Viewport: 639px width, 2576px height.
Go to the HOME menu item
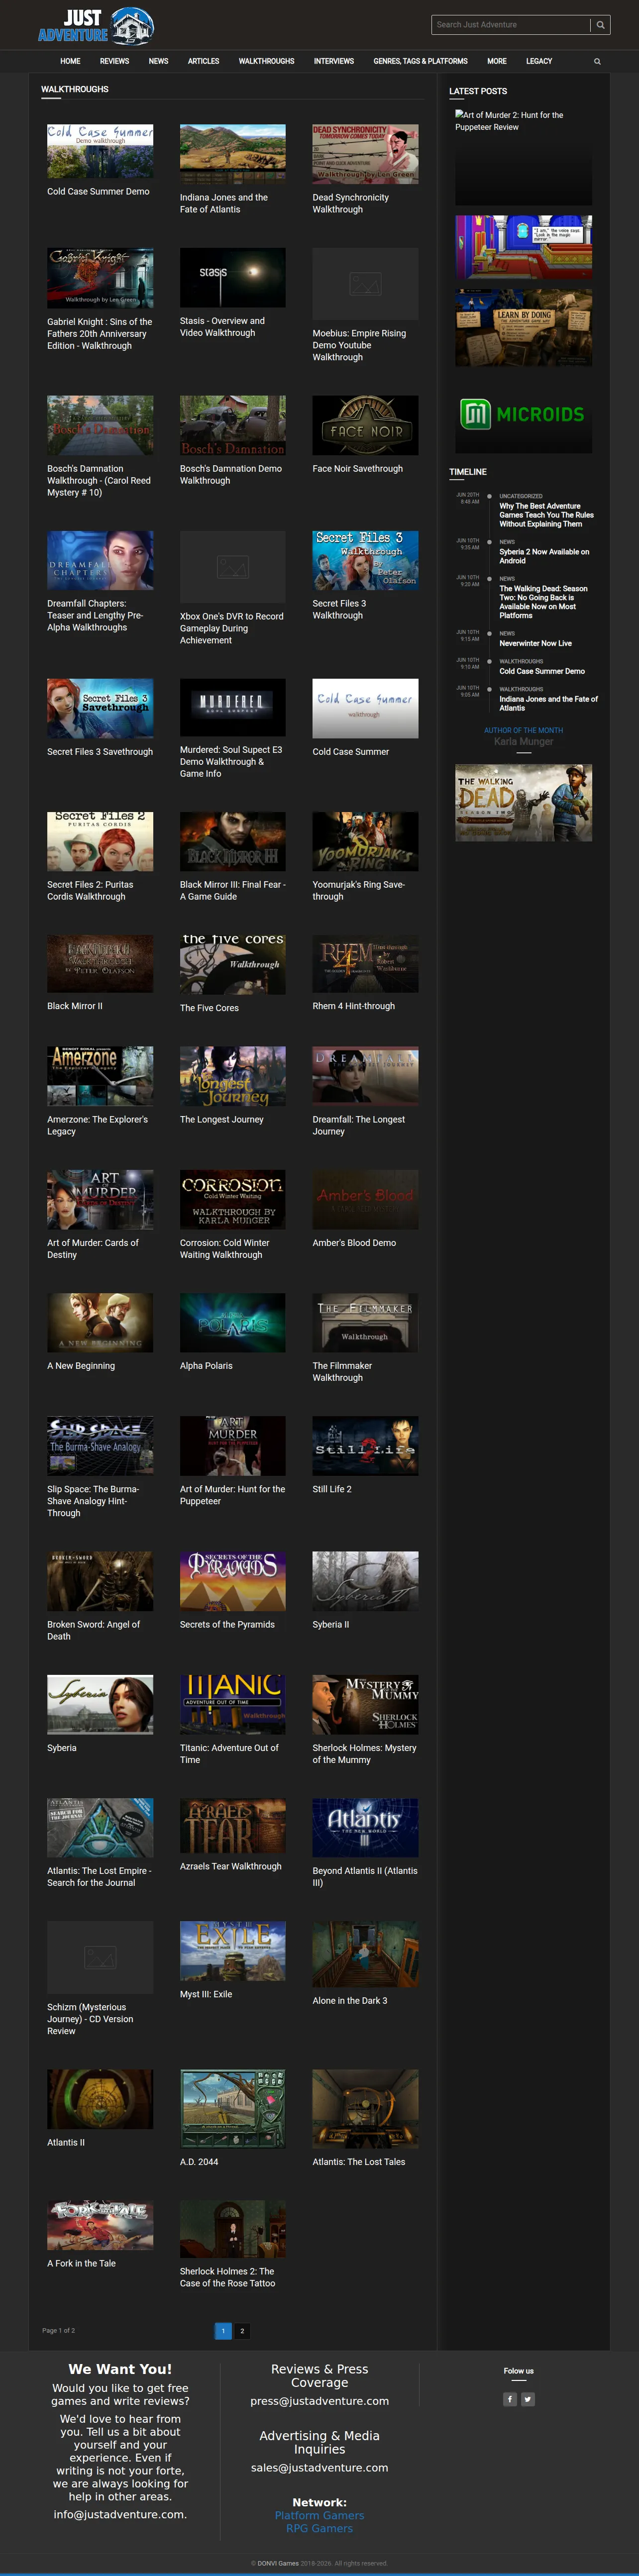70,61
